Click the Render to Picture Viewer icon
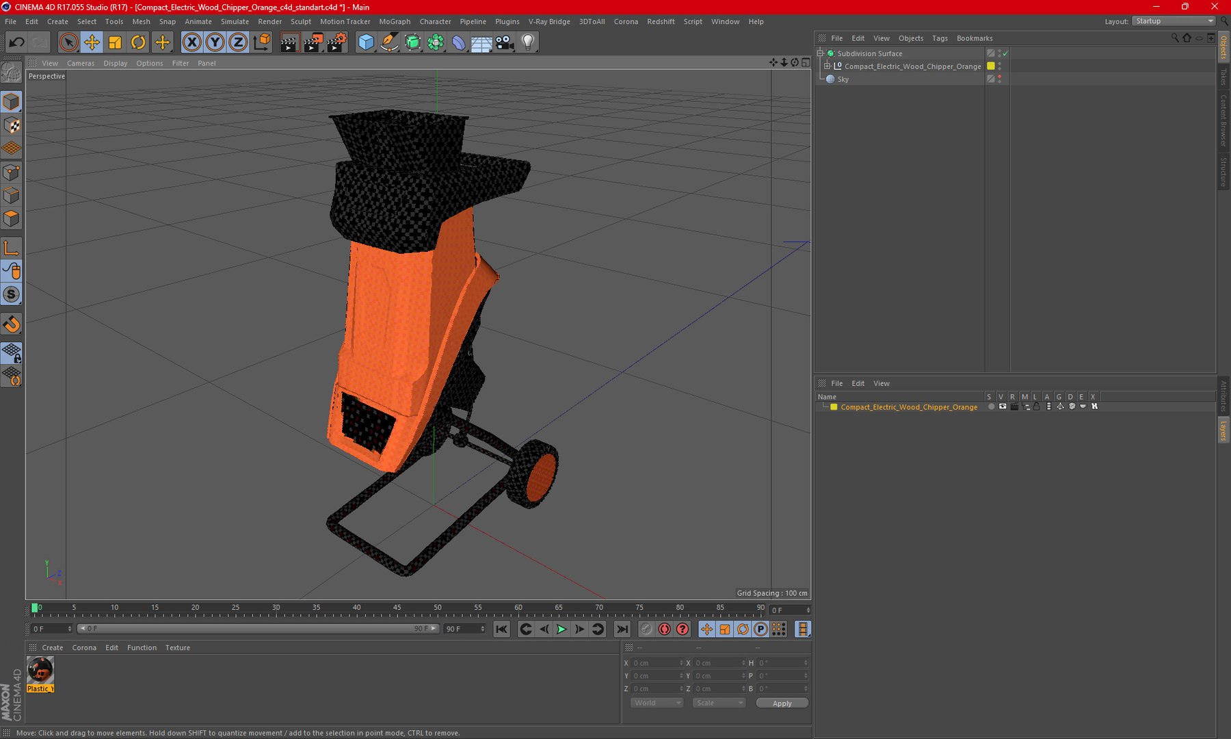 coord(313,42)
